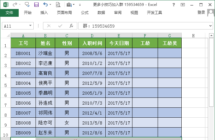Open Ribbon Display Options icon
The image size is (215, 140).
click(183, 5)
